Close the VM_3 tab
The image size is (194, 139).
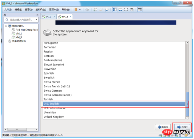(x=70, y=17)
